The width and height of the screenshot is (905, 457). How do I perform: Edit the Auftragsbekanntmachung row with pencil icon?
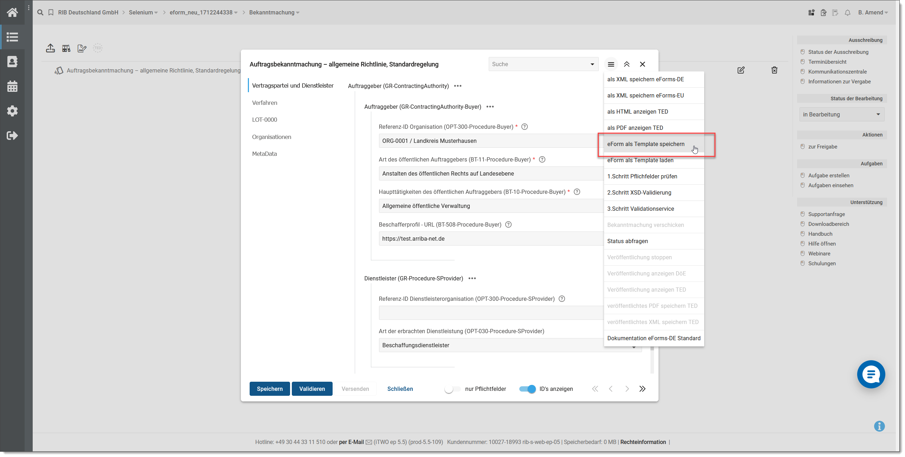pos(741,70)
